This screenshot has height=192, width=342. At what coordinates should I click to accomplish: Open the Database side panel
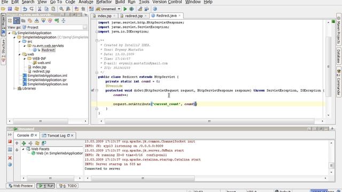(x=339, y=56)
